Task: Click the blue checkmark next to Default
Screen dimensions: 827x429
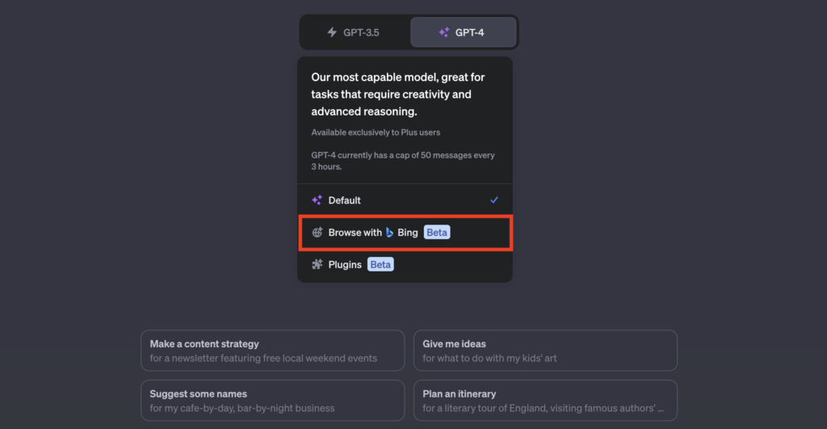Action: (x=493, y=200)
